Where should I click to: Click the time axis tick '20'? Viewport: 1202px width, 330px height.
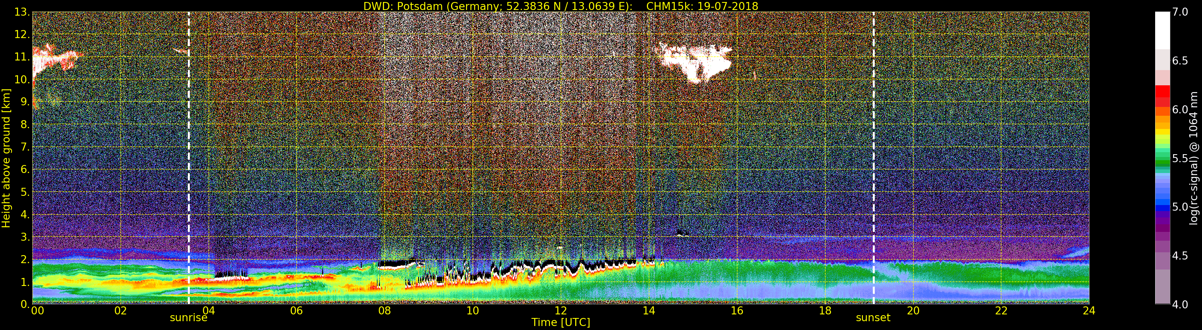pyautogui.click(x=913, y=311)
